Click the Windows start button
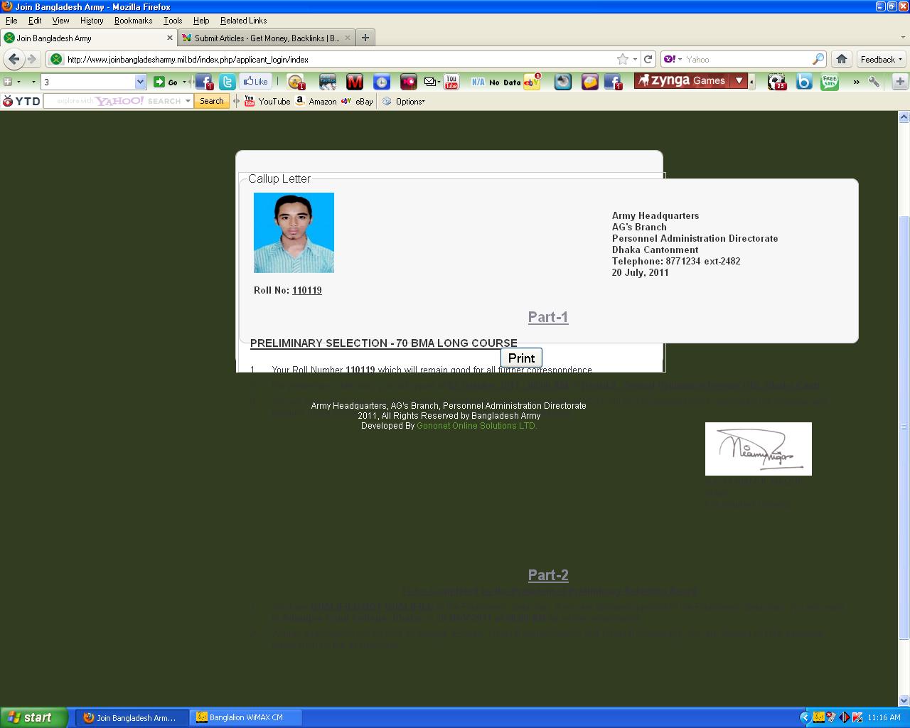The height and width of the screenshot is (728, 910). point(34,717)
